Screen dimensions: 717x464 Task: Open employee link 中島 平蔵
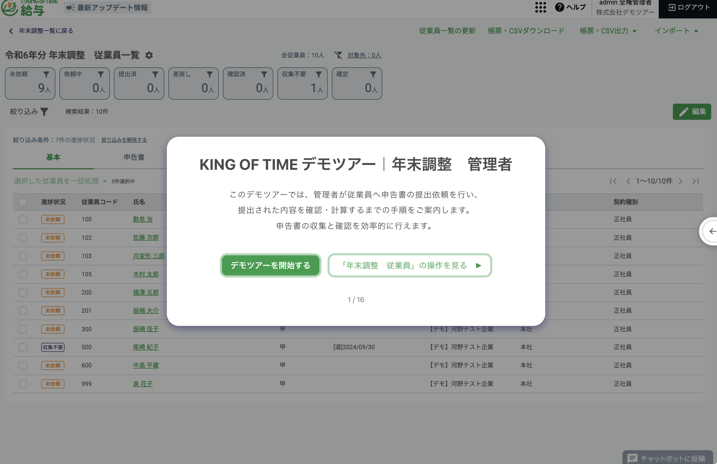coord(146,365)
